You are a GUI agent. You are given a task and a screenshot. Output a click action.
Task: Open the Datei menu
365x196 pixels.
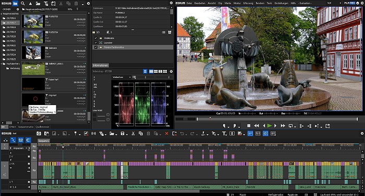pyautogui.click(x=189, y=3)
